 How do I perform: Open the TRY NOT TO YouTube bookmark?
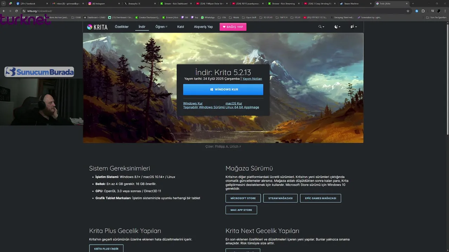pos(315,17)
